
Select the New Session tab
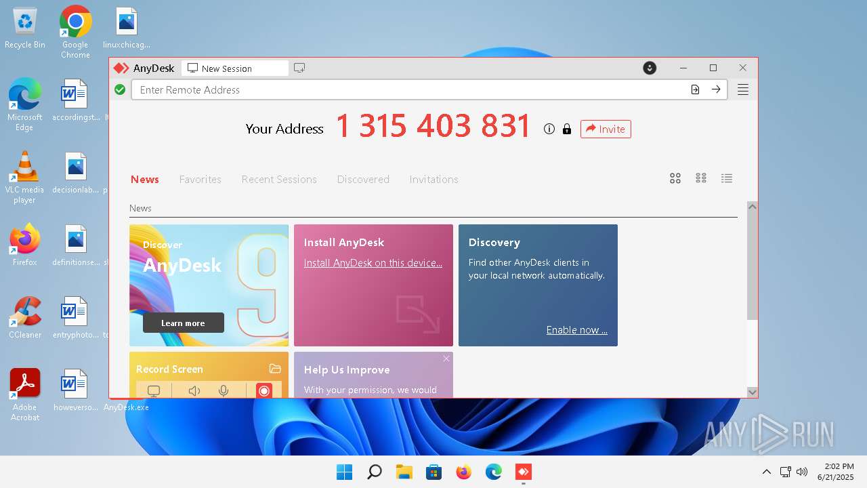235,68
